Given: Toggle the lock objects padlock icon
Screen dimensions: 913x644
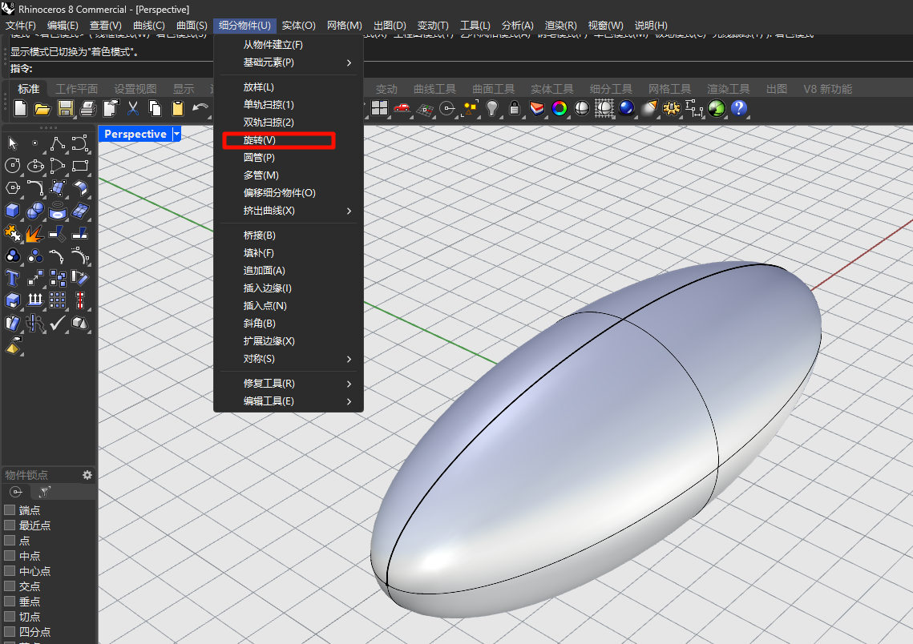Looking at the screenshot, I should click(515, 108).
